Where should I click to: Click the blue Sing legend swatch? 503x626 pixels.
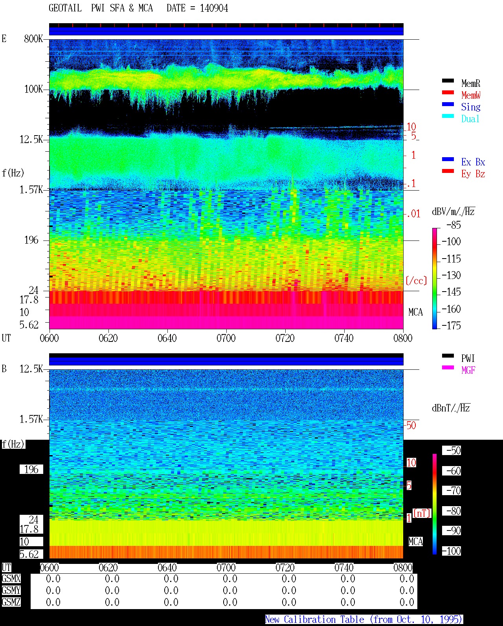pos(448,104)
